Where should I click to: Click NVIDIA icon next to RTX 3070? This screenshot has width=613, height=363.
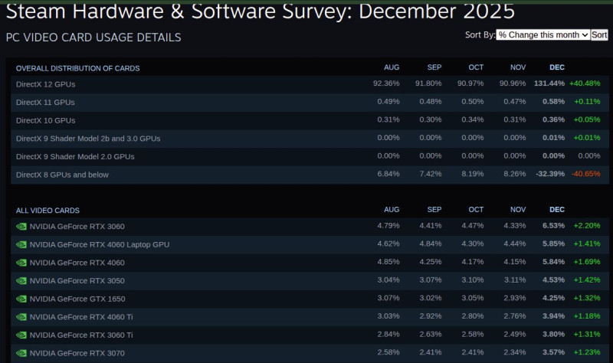[x=21, y=353]
